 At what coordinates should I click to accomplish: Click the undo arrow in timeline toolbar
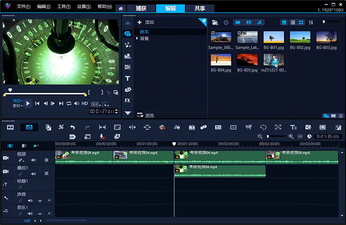click(73, 127)
